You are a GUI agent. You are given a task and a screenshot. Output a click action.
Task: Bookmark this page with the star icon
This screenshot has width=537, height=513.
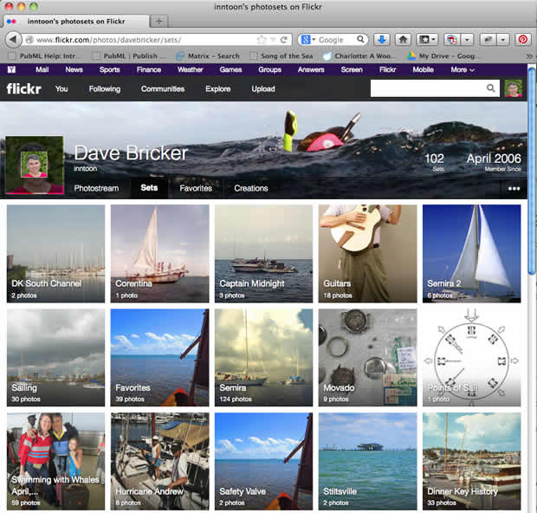262,40
